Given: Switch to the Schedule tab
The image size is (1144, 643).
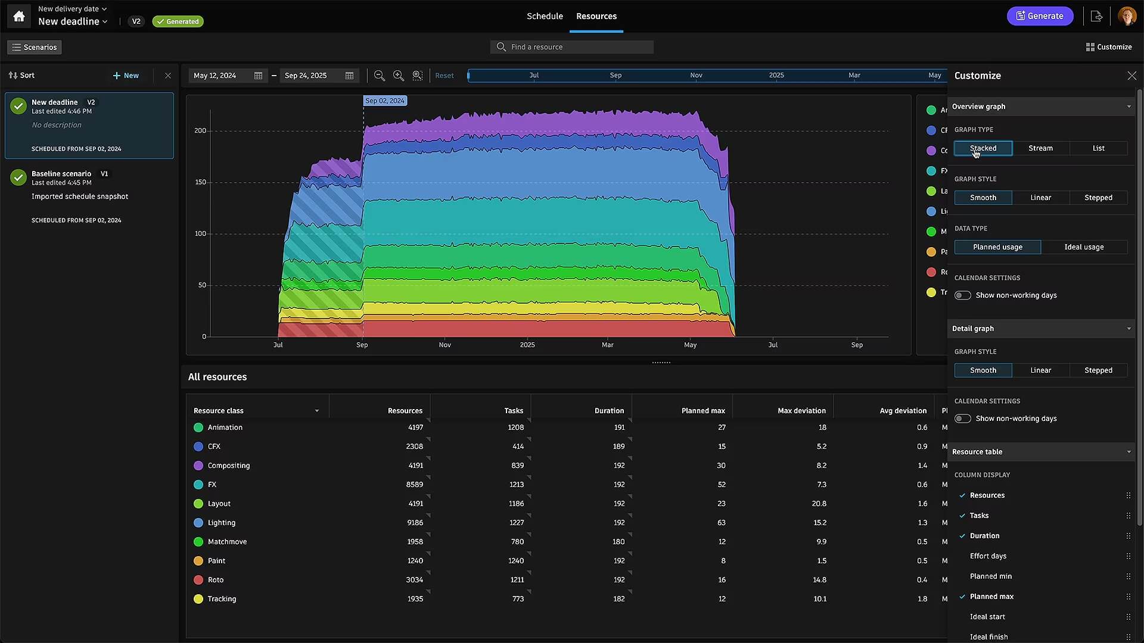Looking at the screenshot, I should pos(545,15).
